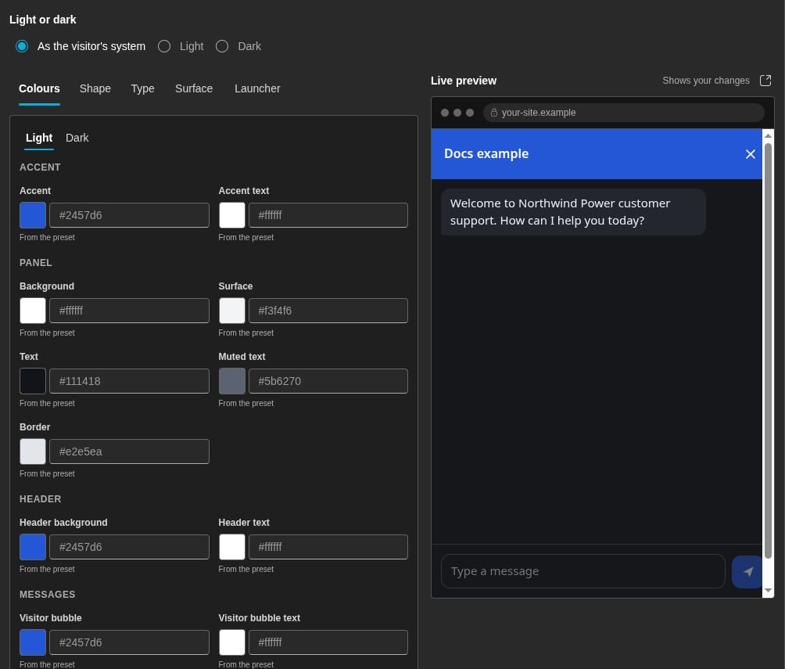Edit the Visitor bubble hex field
Image resolution: width=785 pixels, height=669 pixels.
point(129,642)
